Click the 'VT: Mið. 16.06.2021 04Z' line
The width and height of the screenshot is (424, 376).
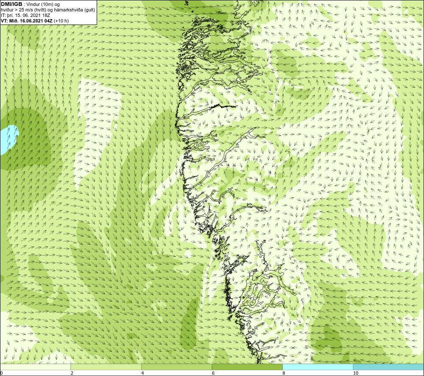27,20
